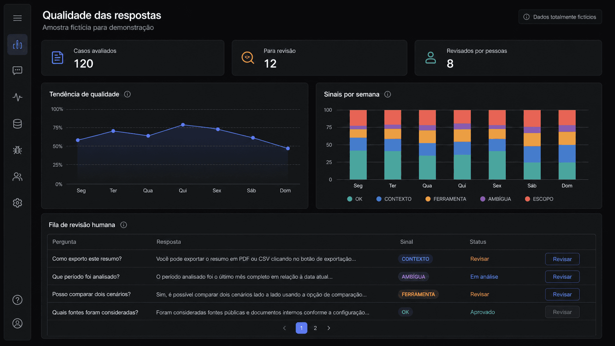Click the document icon in Casos avaliados
615x346 pixels.
pos(57,58)
